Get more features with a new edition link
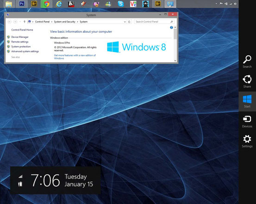Screen dimensions: 256x204 coord(75,57)
